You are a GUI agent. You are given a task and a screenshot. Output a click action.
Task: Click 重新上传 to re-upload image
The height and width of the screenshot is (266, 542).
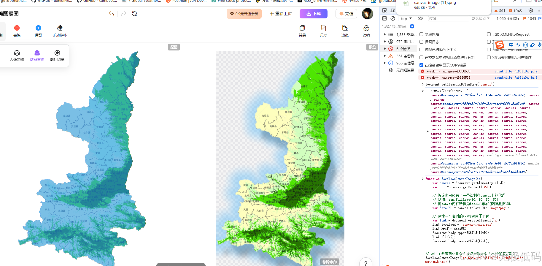tap(281, 14)
